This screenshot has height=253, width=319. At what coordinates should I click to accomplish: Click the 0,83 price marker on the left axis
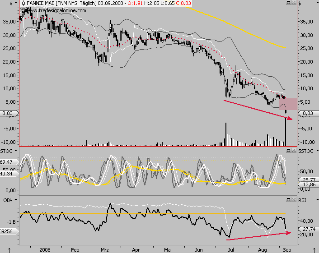pos(9,113)
